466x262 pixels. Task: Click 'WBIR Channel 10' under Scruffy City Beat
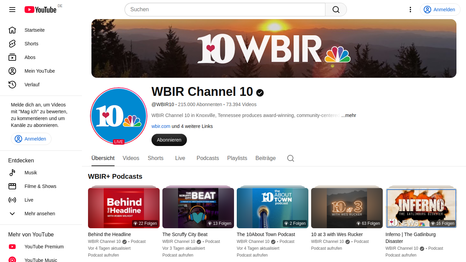pyautogui.click(x=179, y=242)
